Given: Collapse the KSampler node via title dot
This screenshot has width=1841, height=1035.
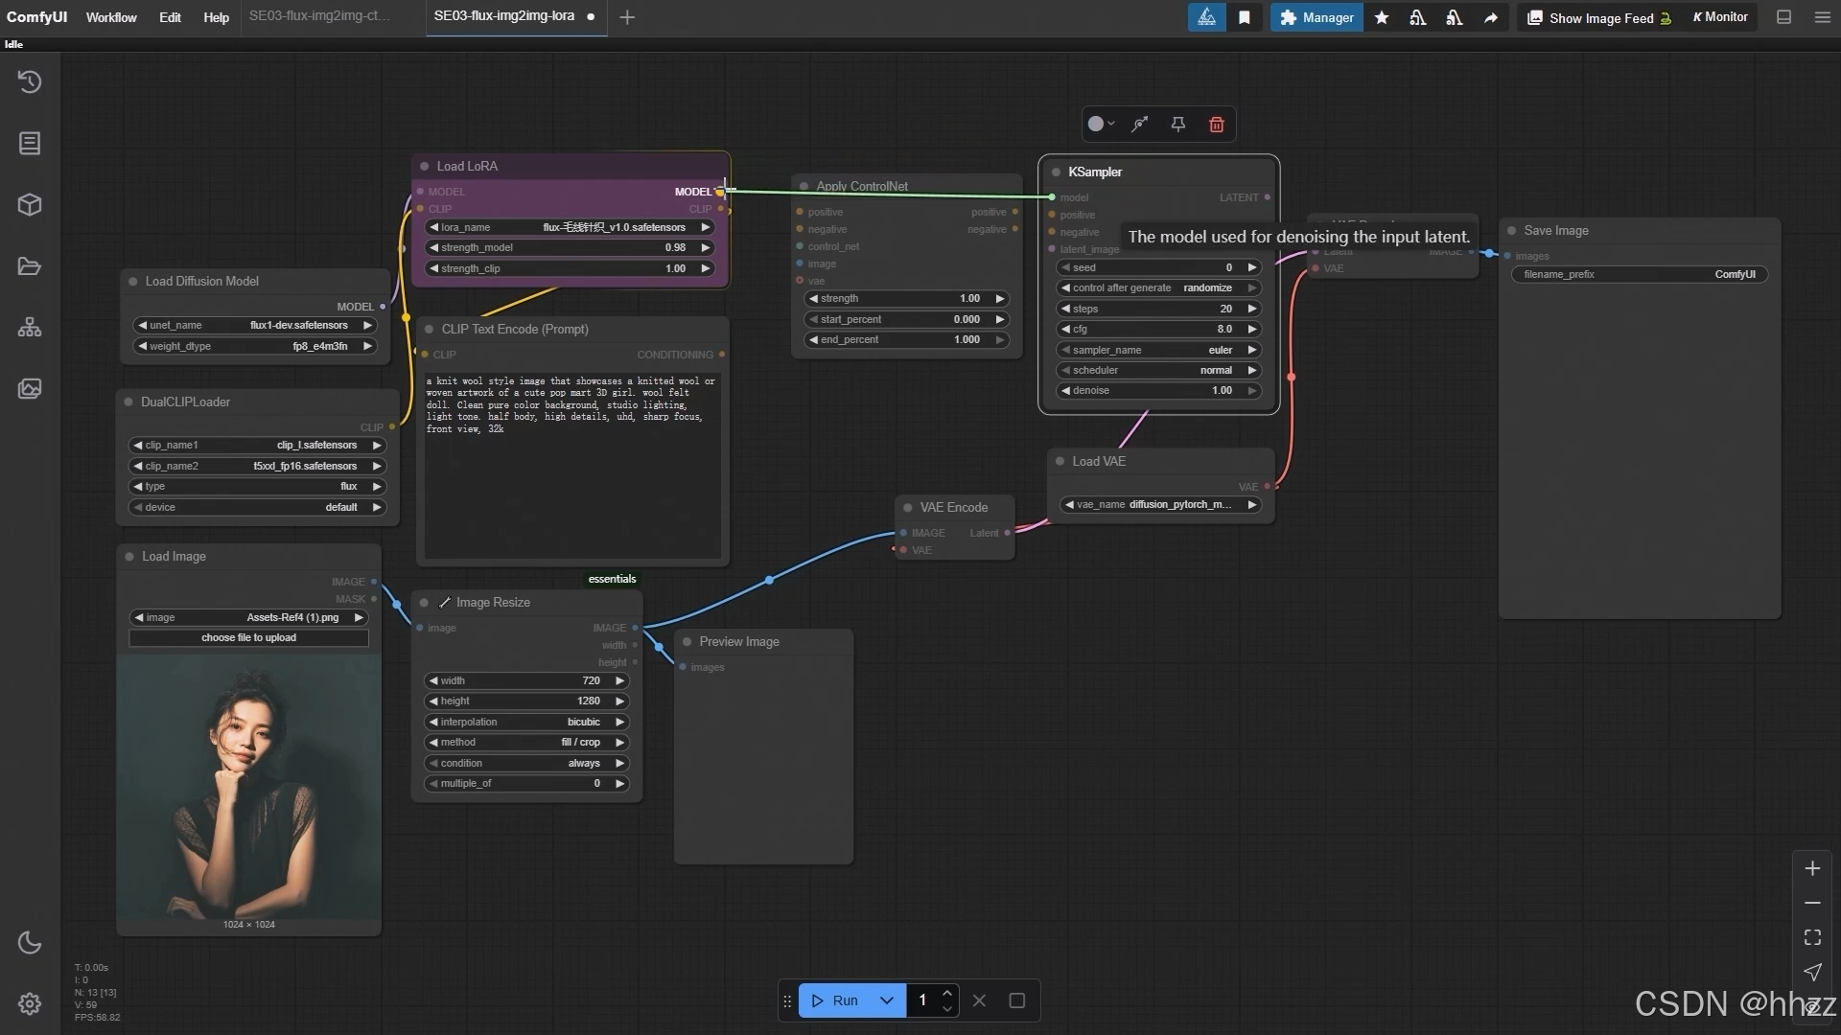Looking at the screenshot, I should point(1056,172).
